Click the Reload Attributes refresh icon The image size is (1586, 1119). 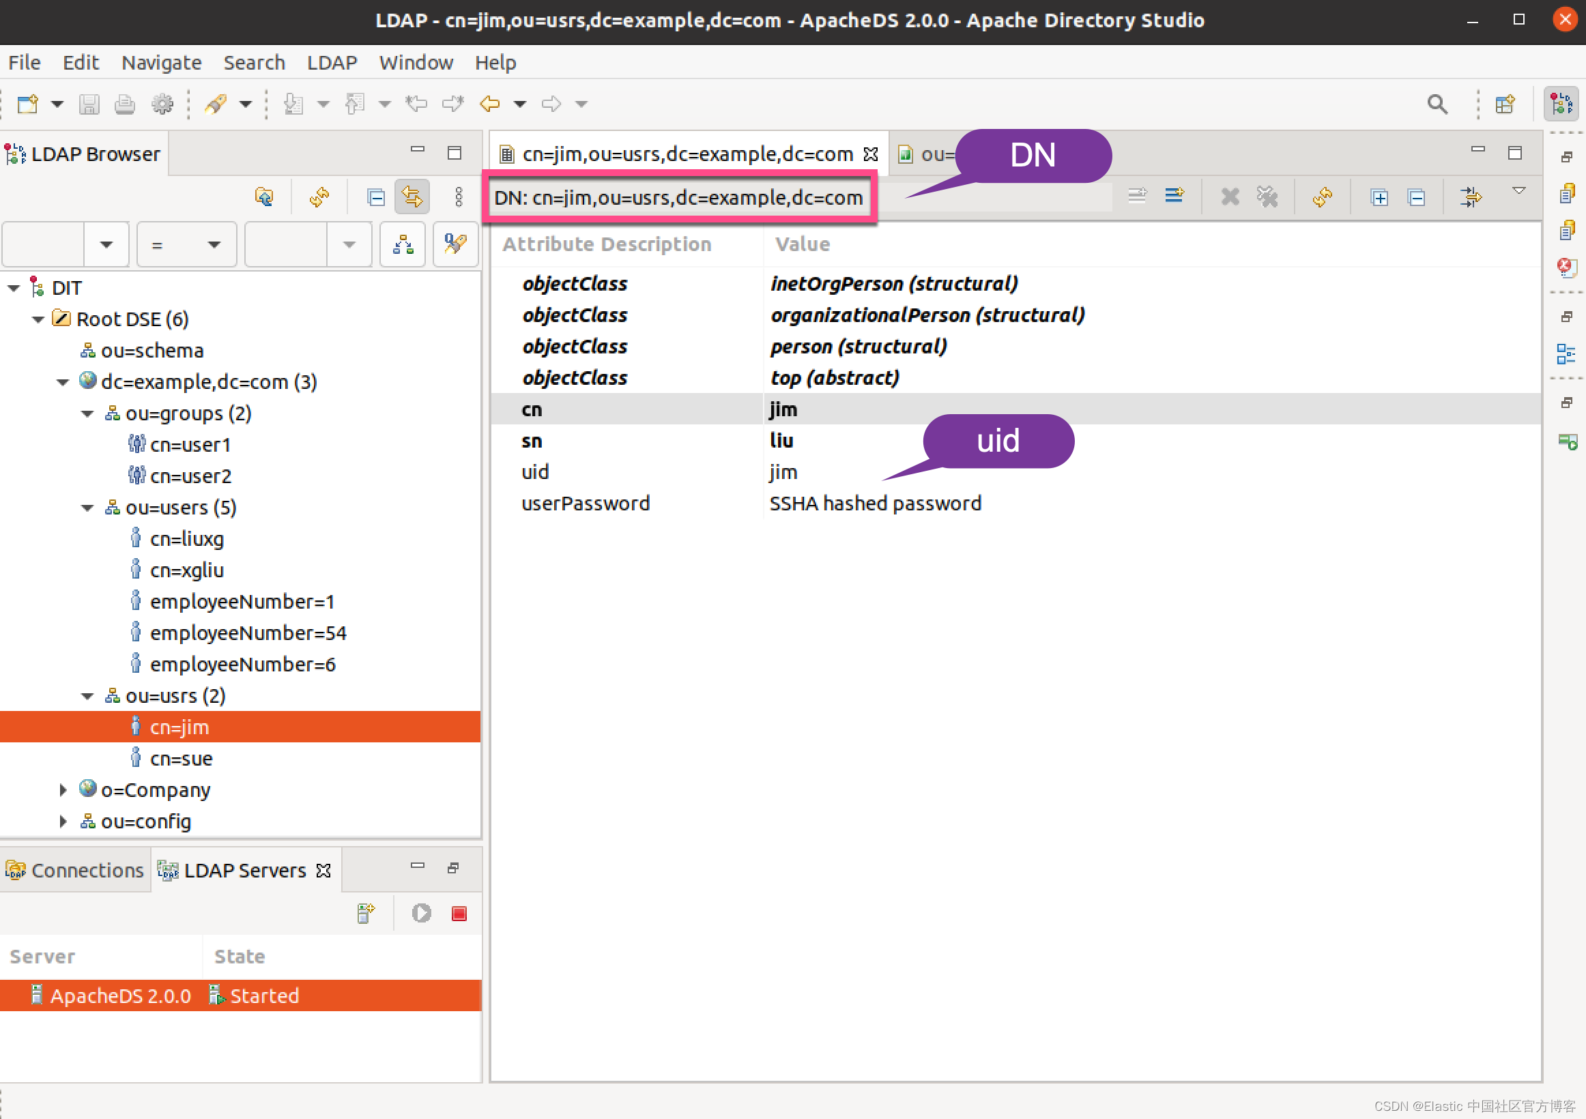click(x=1321, y=197)
